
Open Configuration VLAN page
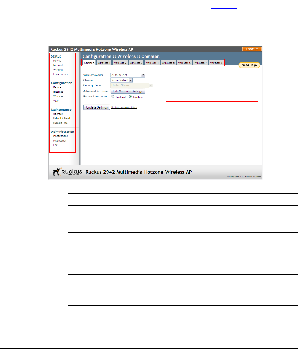[x=56, y=101]
